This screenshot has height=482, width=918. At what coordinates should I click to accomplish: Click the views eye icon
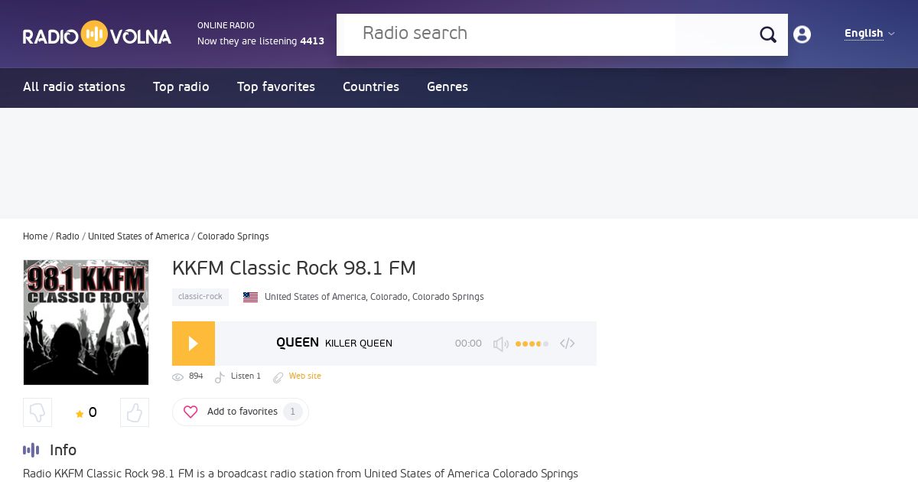click(178, 377)
